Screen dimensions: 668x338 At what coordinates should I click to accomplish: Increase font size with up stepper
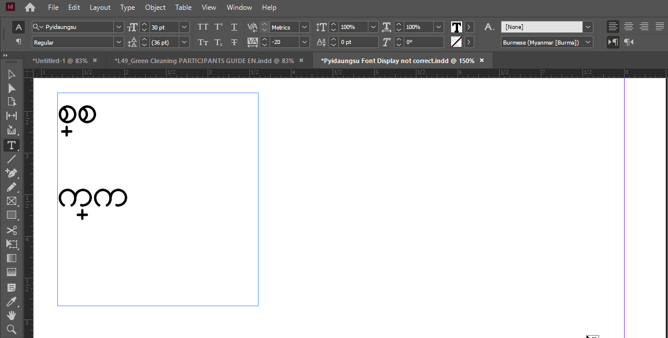[144, 24]
